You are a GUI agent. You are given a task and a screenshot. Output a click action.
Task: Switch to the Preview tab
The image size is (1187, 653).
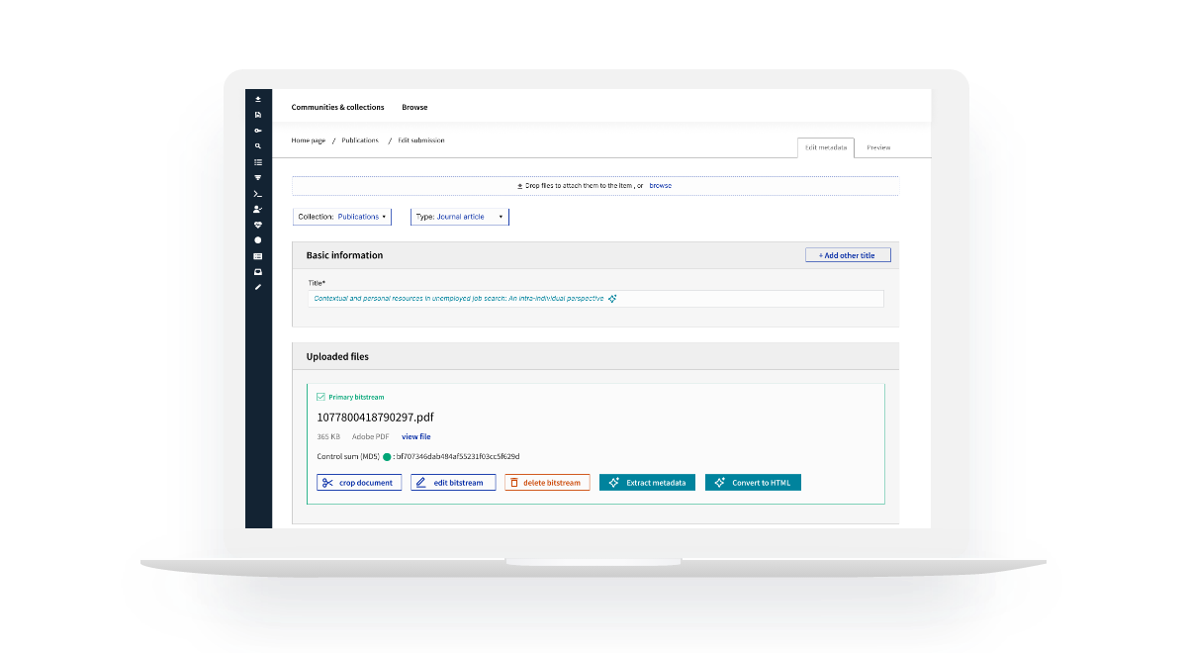coord(878,147)
